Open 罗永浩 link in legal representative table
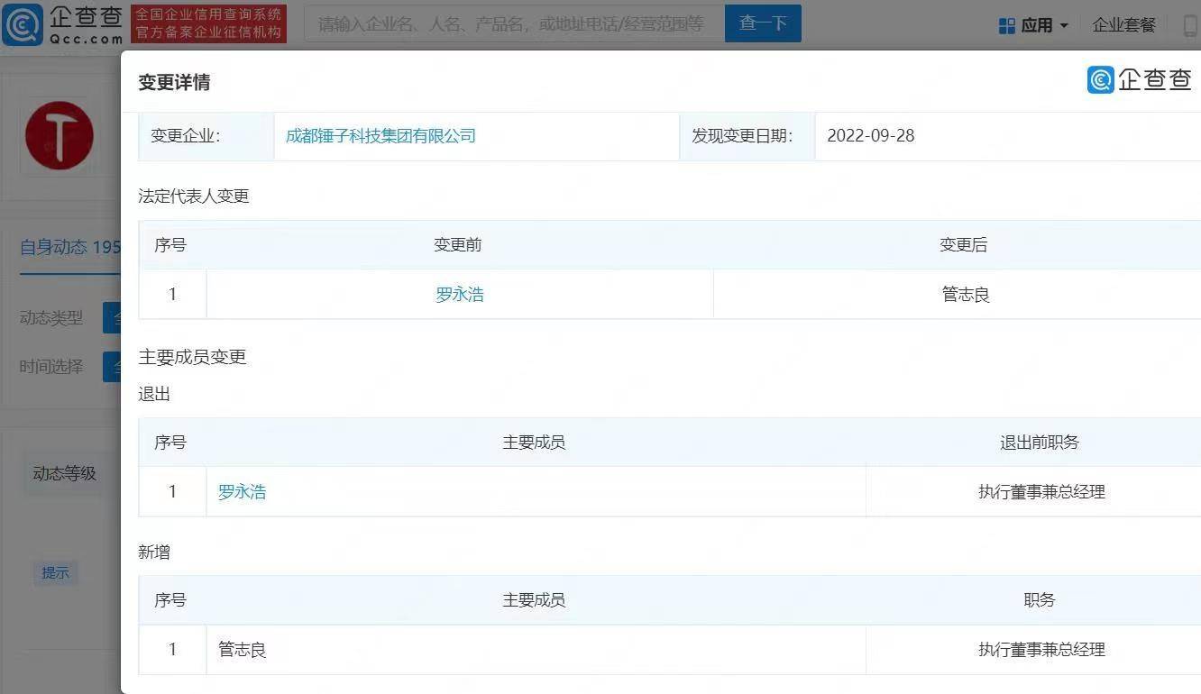 460,295
